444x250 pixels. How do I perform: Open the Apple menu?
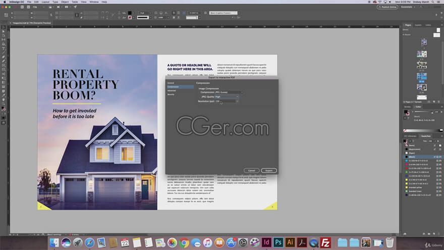click(x=4, y=2)
